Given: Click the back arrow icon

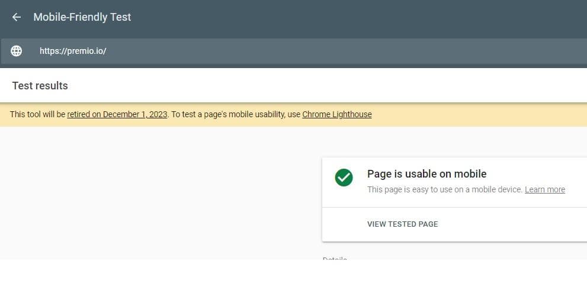Looking at the screenshot, I should [x=16, y=17].
